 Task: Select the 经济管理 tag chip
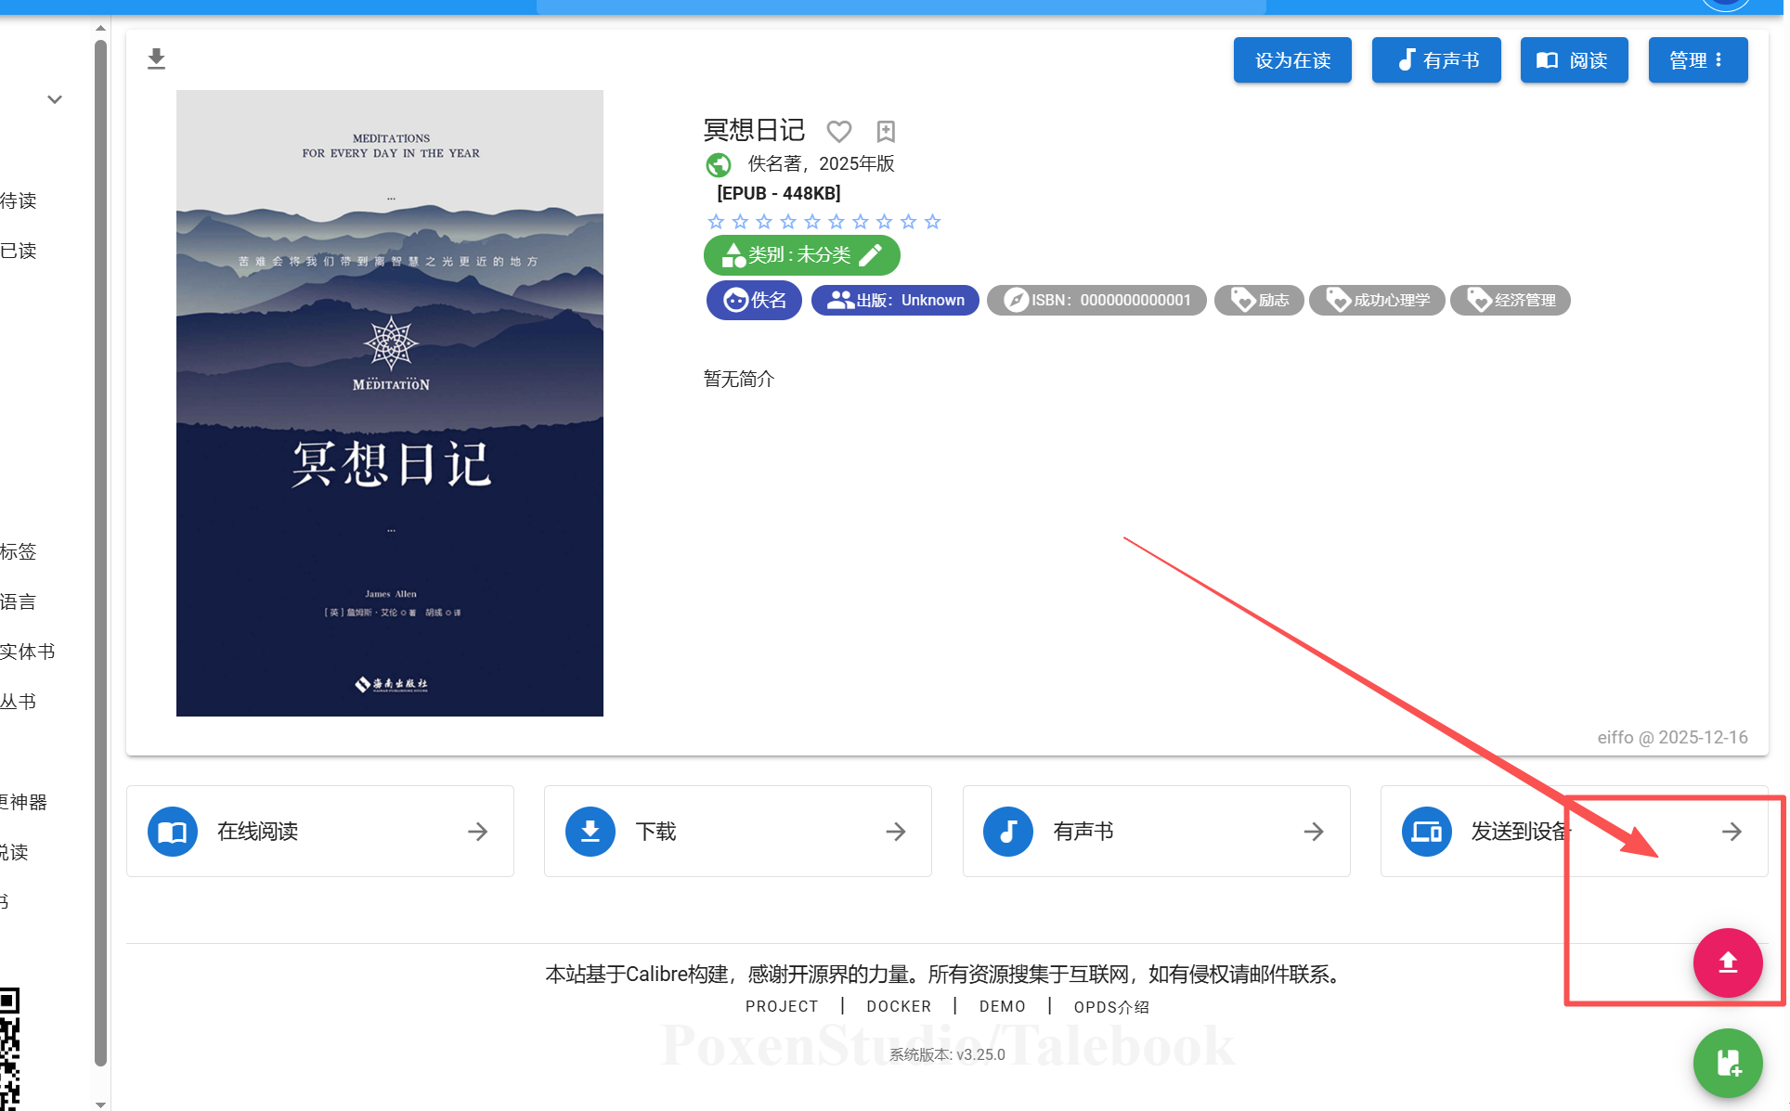click(1511, 300)
